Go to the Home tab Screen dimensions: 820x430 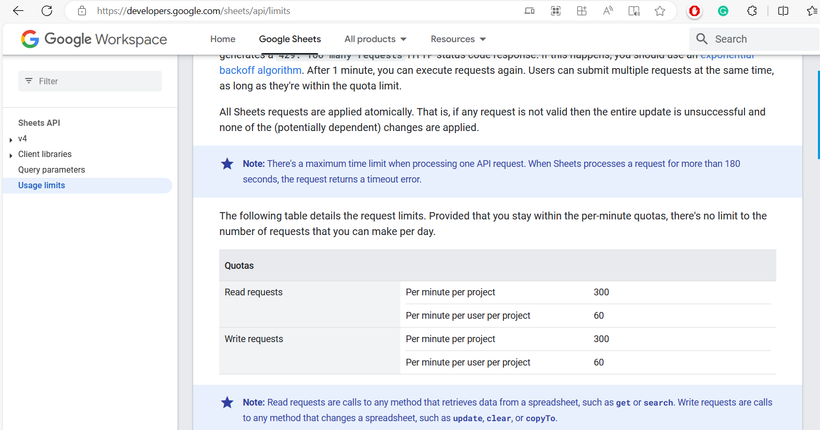pyautogui.click(x=223, y=39)
